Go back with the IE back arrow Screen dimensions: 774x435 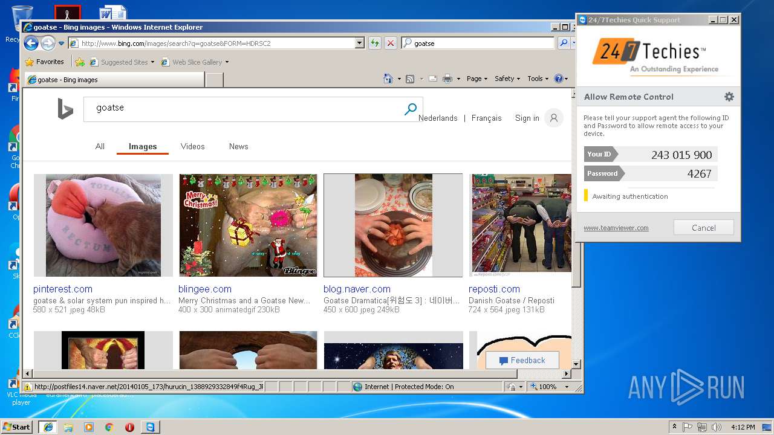coord(31,43)
